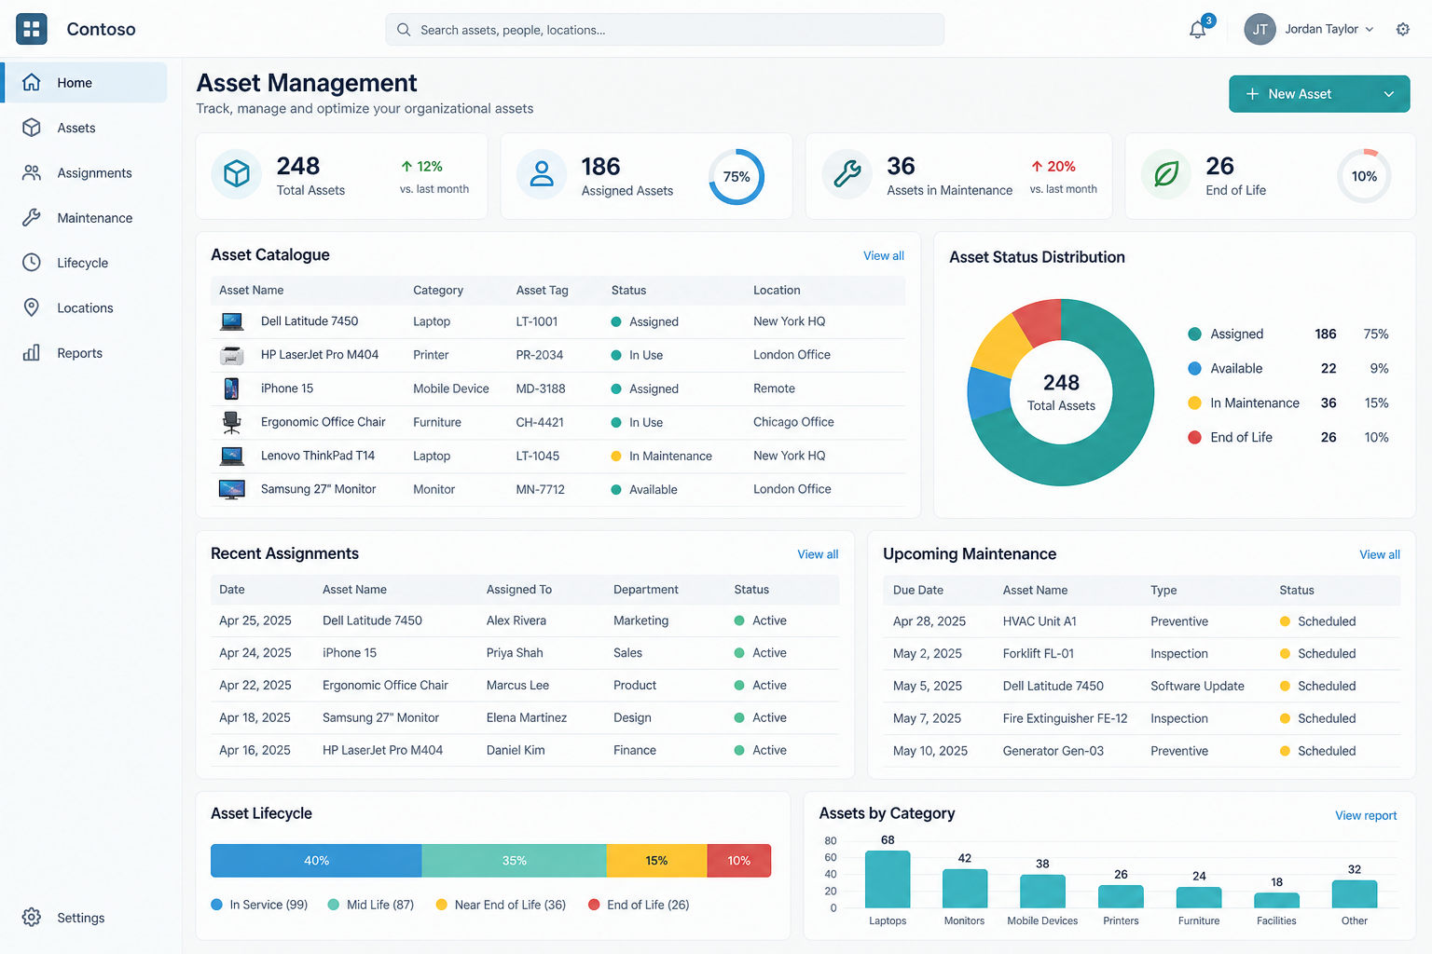This screenshot has height=954, width=1432.
Task: Click the Reports bar chart icon in sidebar
Action: pos(32,353)
